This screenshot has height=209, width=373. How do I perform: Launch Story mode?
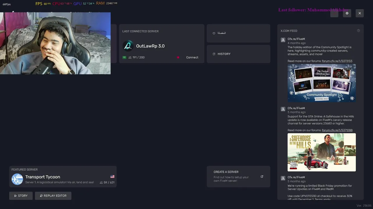coord(21,196)
